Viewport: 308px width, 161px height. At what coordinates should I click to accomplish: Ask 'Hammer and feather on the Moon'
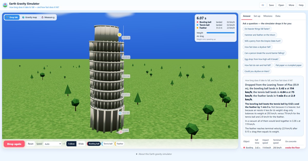pyautogui.click(x=260, y=35)
